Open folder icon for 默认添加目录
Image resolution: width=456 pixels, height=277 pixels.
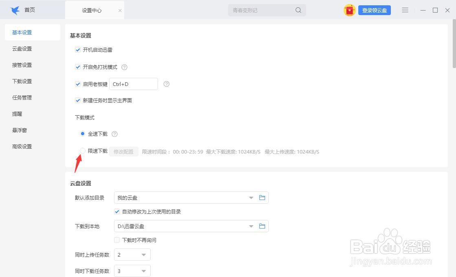[x=262, y=198]
